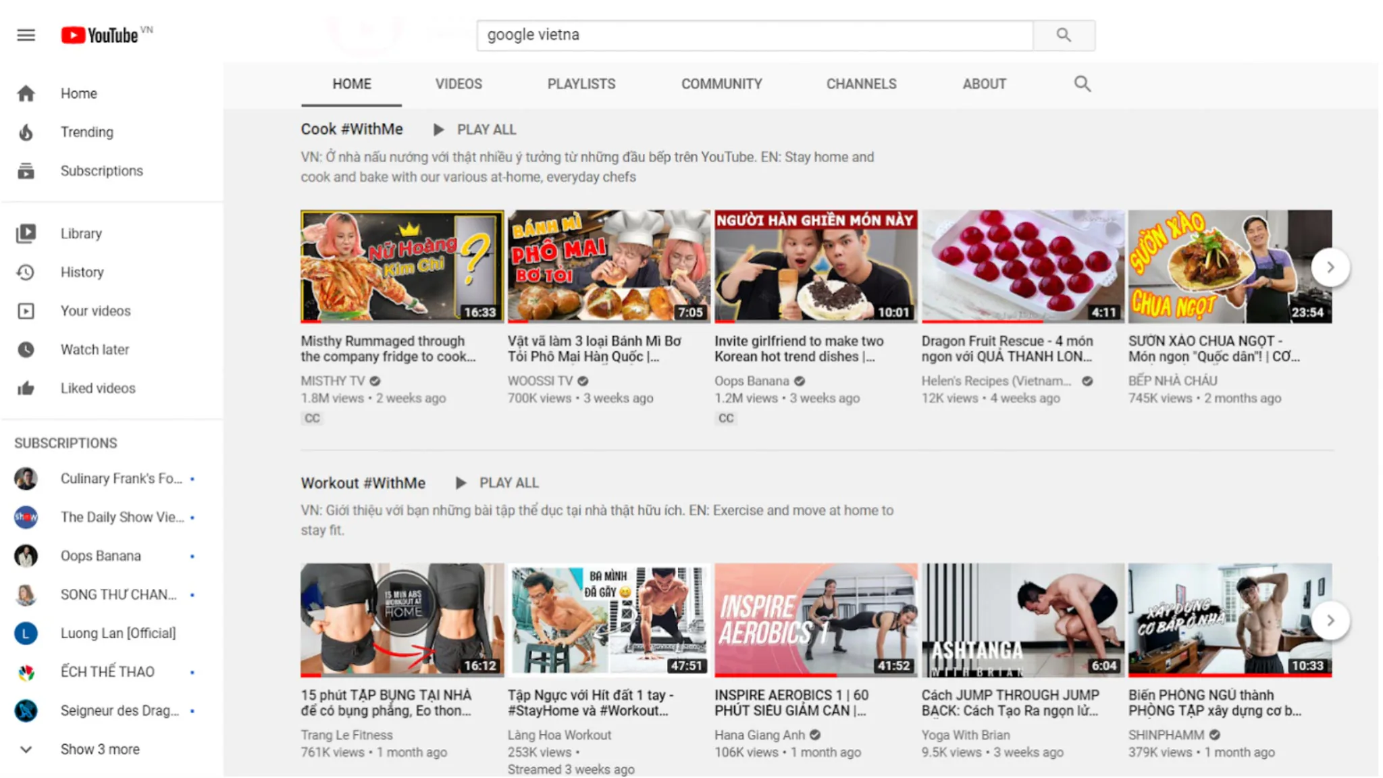Play all Cook #WithMe videos
The width and height of the screenshot is (1383, 778).
pyautogui.click(x=475, y=130)
